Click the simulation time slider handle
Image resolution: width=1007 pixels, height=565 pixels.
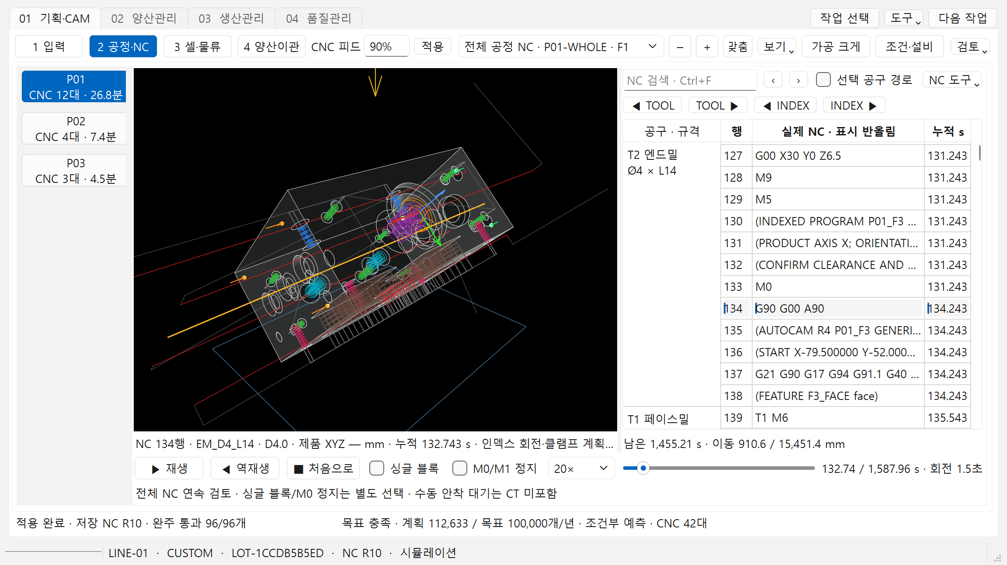(643, 469)
